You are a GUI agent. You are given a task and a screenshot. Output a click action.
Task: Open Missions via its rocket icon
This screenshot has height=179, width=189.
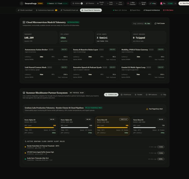(x=87, y=3)
